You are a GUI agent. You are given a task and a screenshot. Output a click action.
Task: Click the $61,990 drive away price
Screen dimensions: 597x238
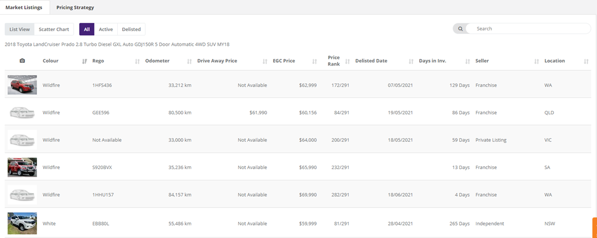click(x=258, y=113)
